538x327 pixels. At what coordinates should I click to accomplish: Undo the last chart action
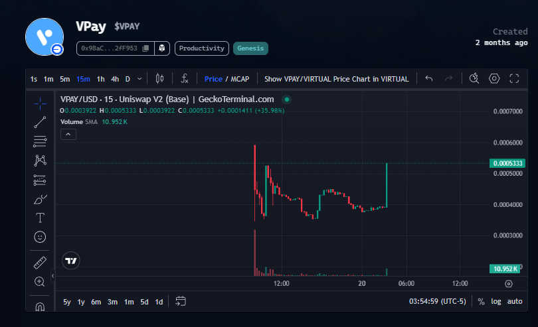coord(429,79)
